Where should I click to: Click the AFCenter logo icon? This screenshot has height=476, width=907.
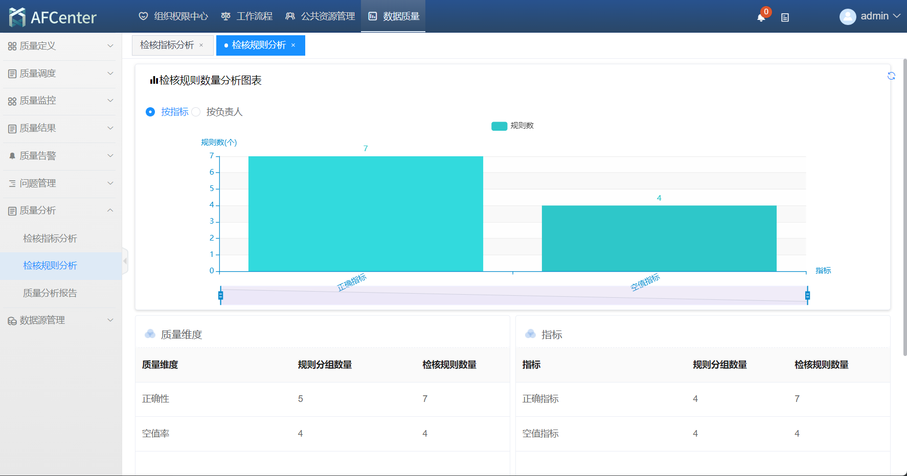[17, 17]
